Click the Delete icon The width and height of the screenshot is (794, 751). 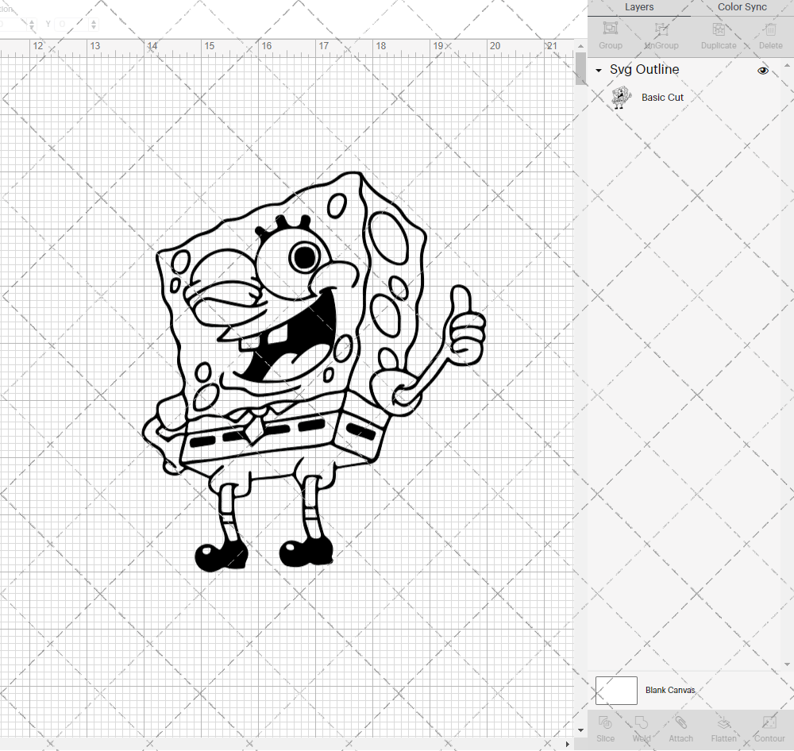(x=769, y=32)
